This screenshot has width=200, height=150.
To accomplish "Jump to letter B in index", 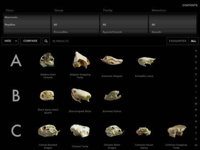I will tap(196, 57).
